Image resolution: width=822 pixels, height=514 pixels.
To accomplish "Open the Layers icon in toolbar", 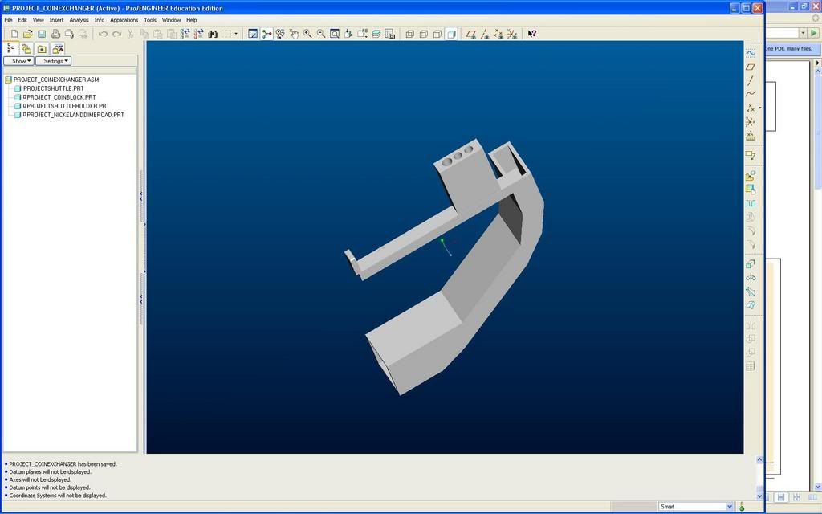I will tap(376, 34).
